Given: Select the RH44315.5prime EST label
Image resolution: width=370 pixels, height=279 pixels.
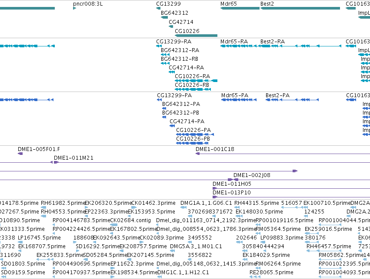Looking at the screenshot, I should [x=257, y=203].
